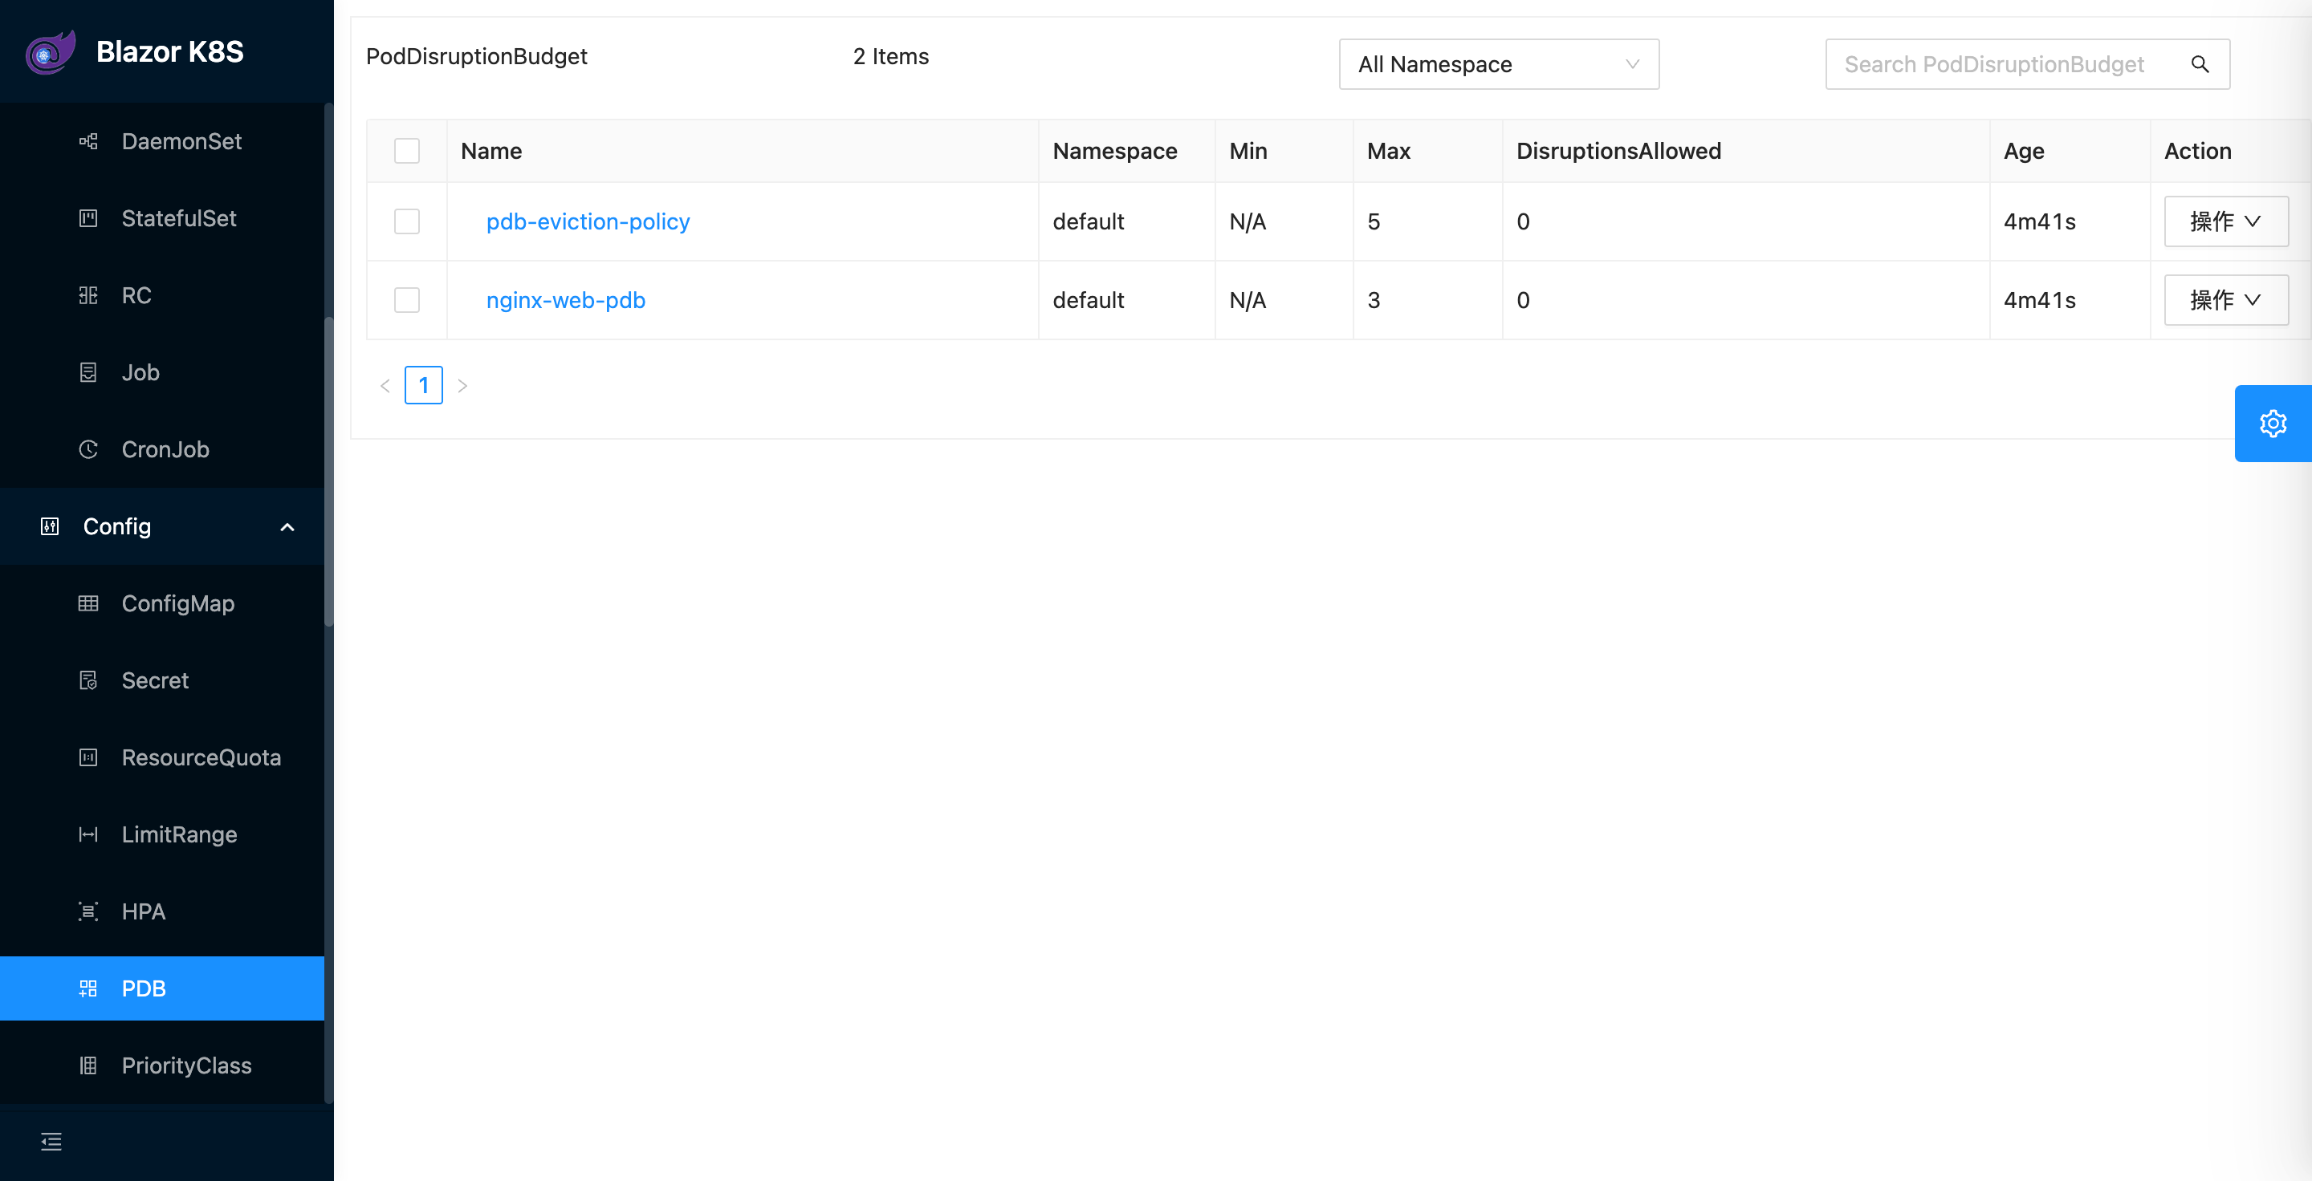The height and width of the screenshot is (1181, 2312).
Task: Click the CronJob clock icon
Action: [x=88, y=450]
